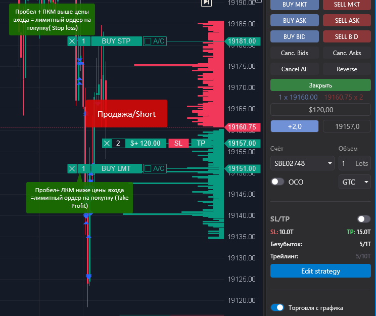
Task: Cancel the BUY LMT order with X
Action: pos(72,168)
